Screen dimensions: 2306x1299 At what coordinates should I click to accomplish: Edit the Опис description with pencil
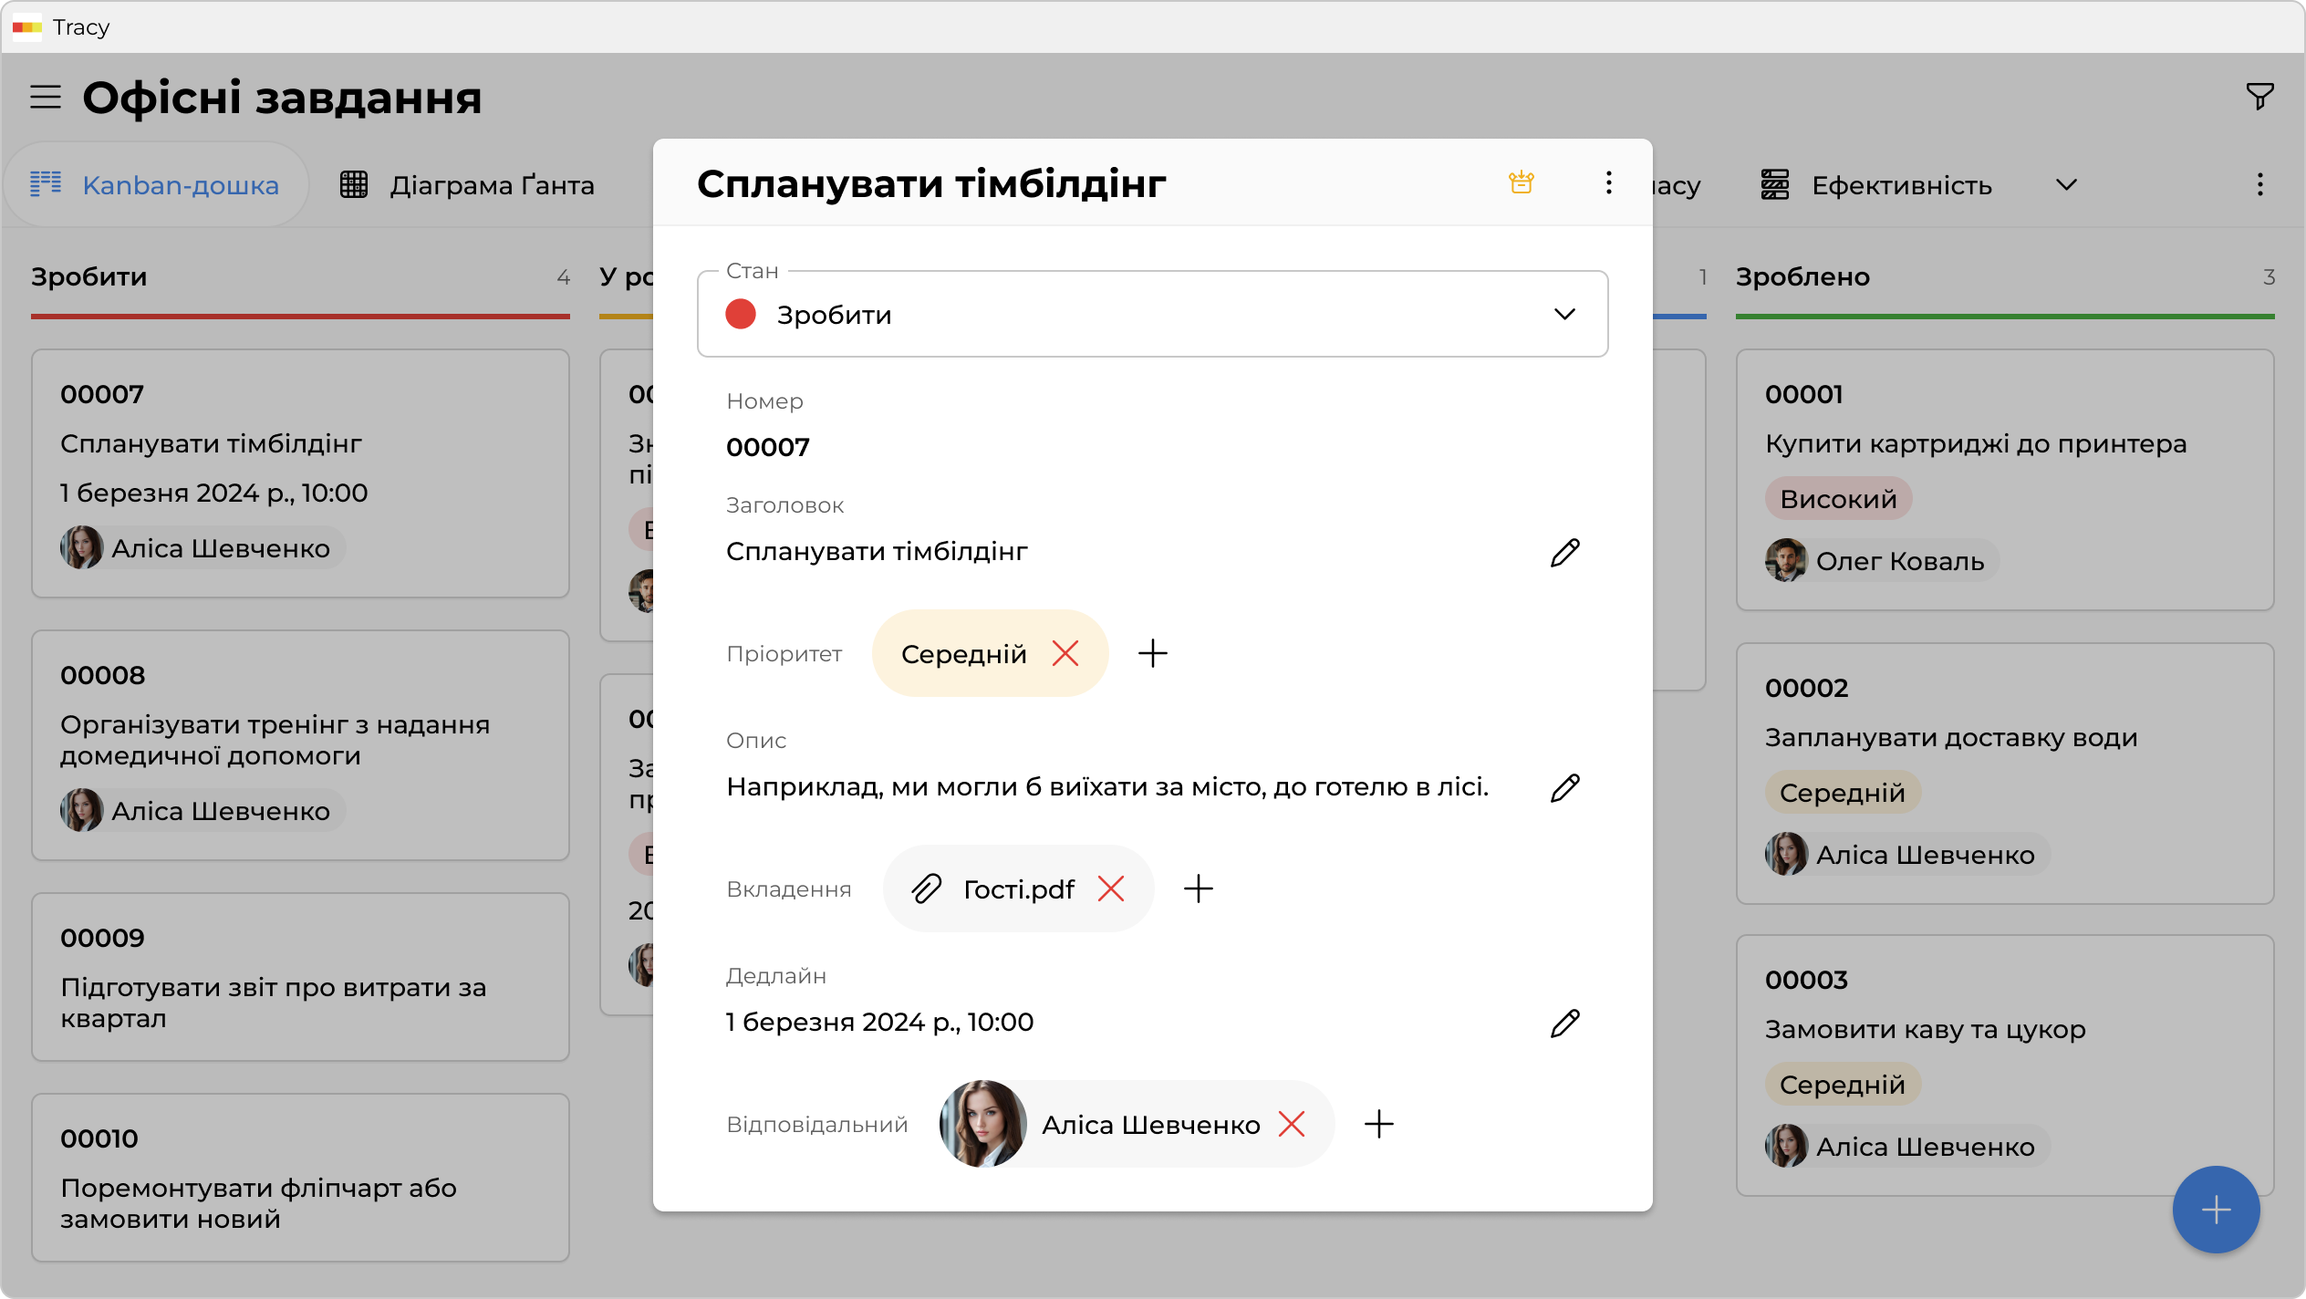click(x=1564, y=787)
